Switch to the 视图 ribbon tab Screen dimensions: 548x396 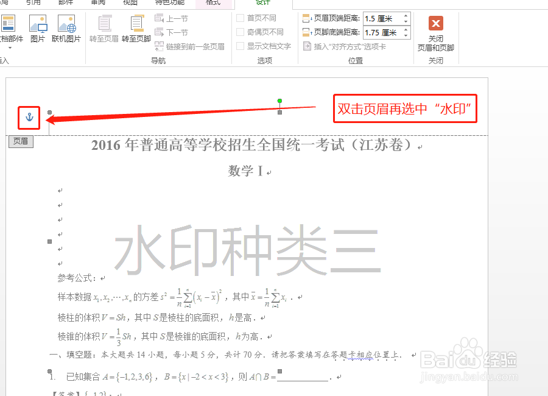[x=129, y=3]
